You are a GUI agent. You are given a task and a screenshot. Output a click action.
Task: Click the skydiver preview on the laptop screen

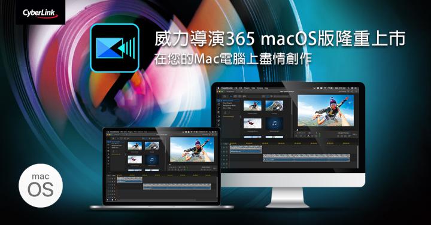click(192, 150)
